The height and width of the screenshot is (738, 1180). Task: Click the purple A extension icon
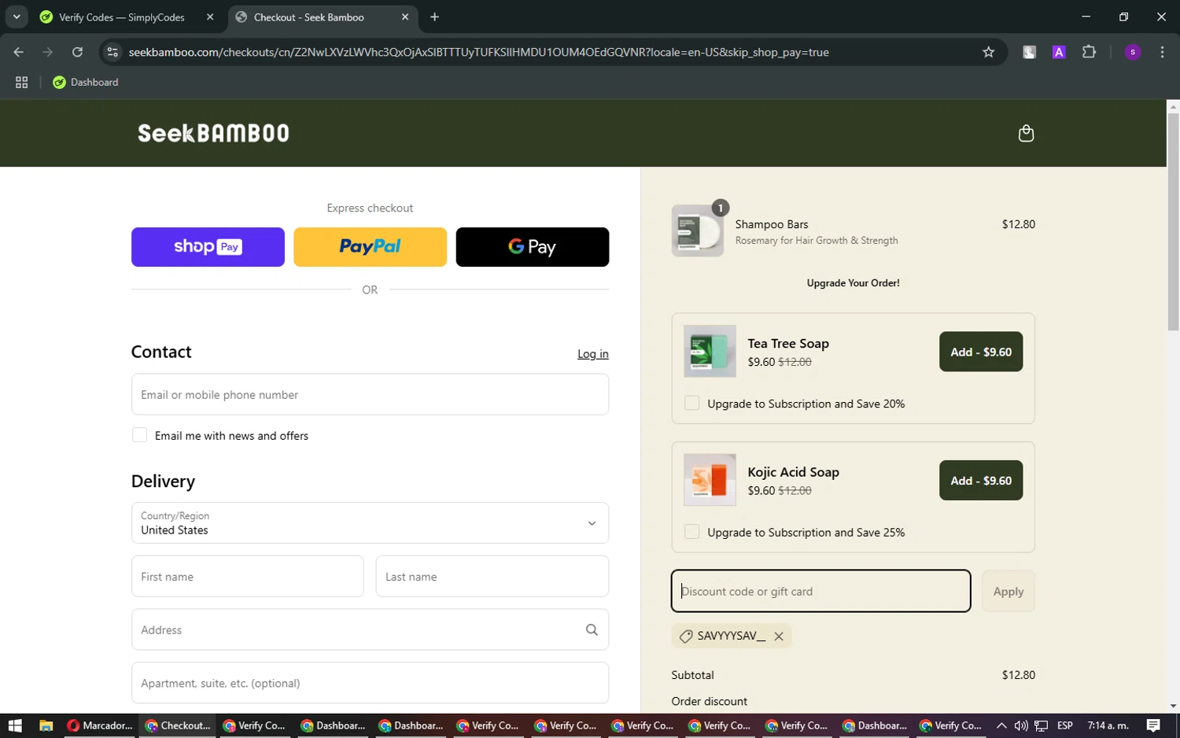point(1059,52)
